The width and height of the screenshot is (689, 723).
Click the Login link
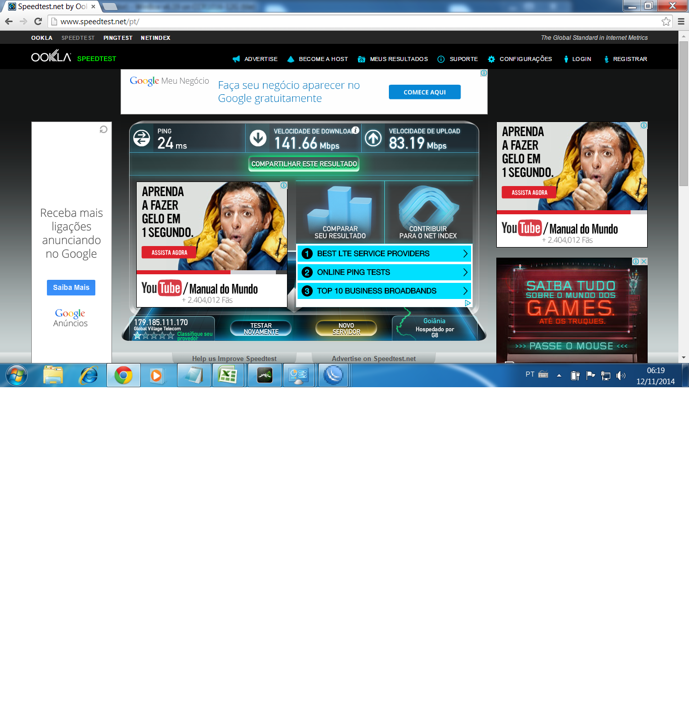coord(577,59)
